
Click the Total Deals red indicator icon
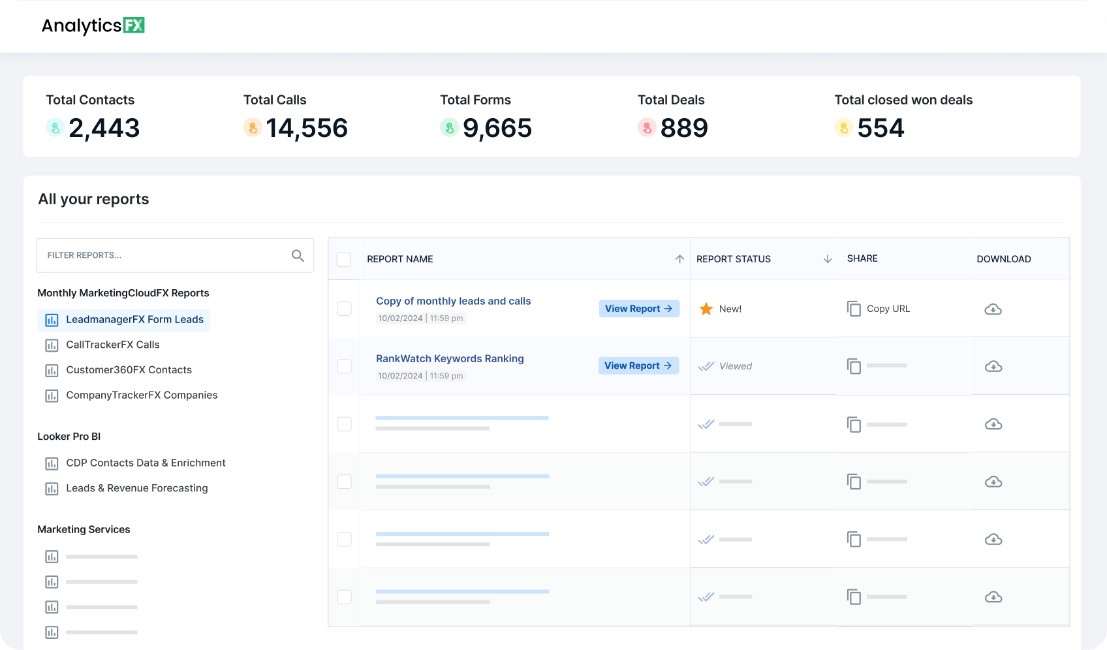(x=646, y=128)
